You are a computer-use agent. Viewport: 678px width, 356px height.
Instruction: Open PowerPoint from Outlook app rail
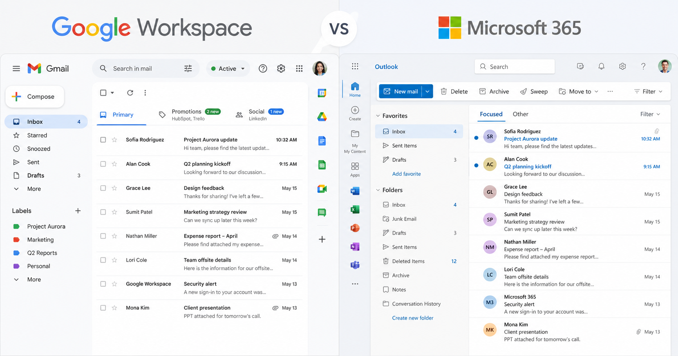pyautogui.click(x=355, y=228)
